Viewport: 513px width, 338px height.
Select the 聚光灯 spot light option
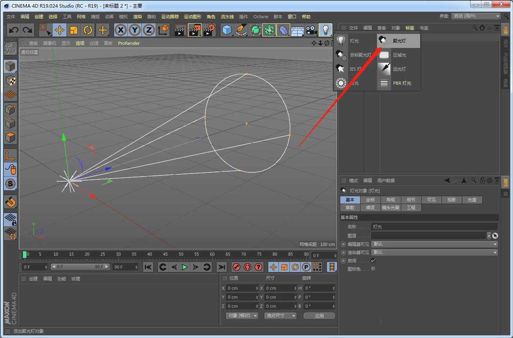point(399,41)
